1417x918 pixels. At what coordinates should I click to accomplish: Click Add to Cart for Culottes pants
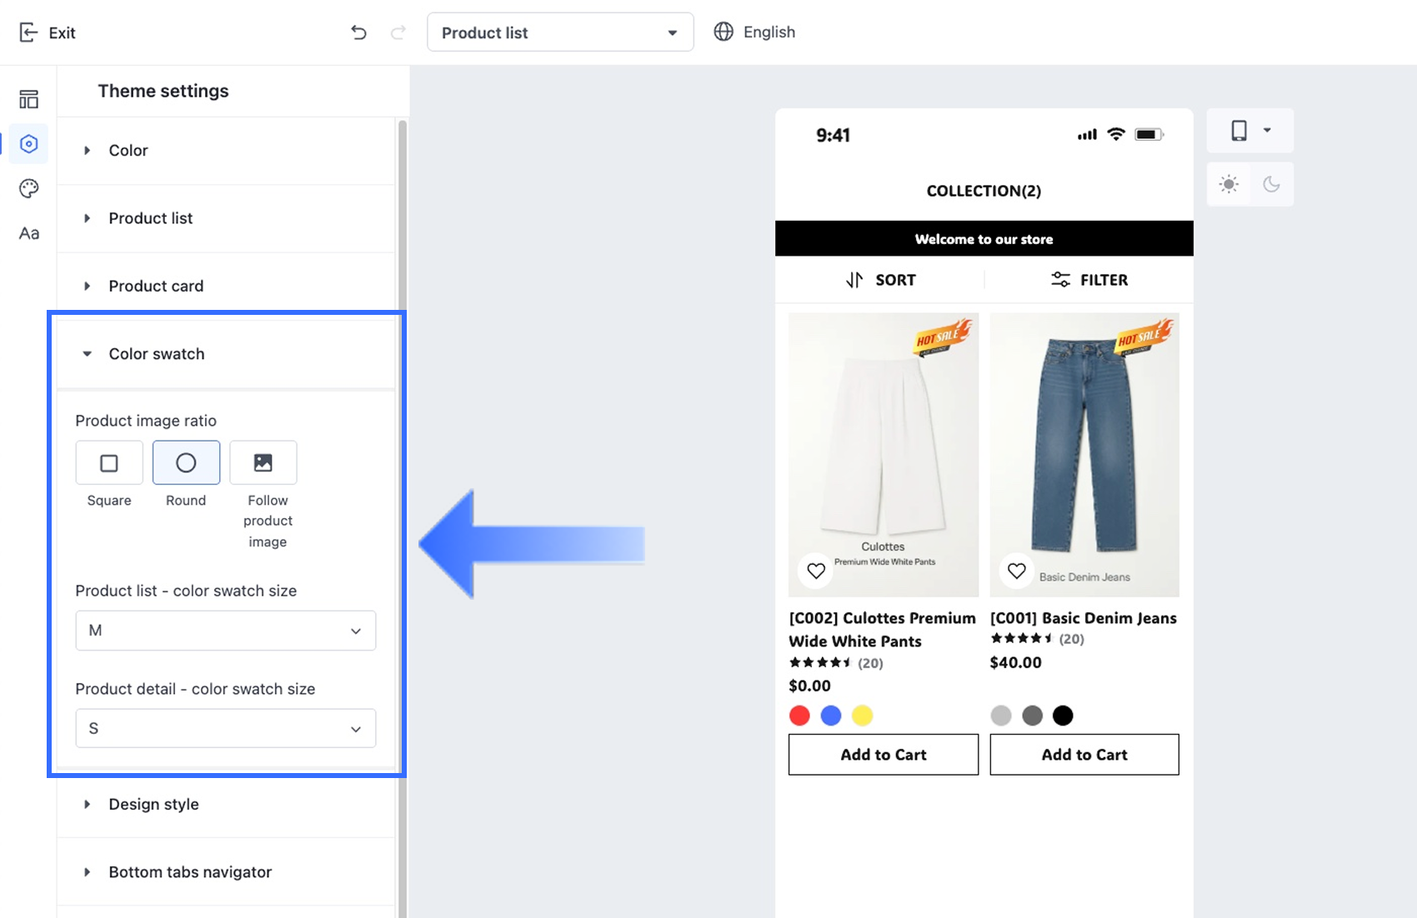[883, 755]
